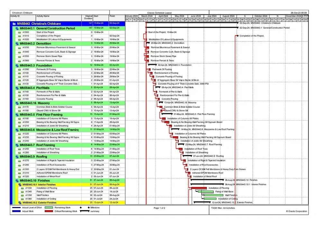The width and height of the screenshot is (319, 225).
Task: Select the A1260 Installation of Sheathing row
Action: point(70,153)
